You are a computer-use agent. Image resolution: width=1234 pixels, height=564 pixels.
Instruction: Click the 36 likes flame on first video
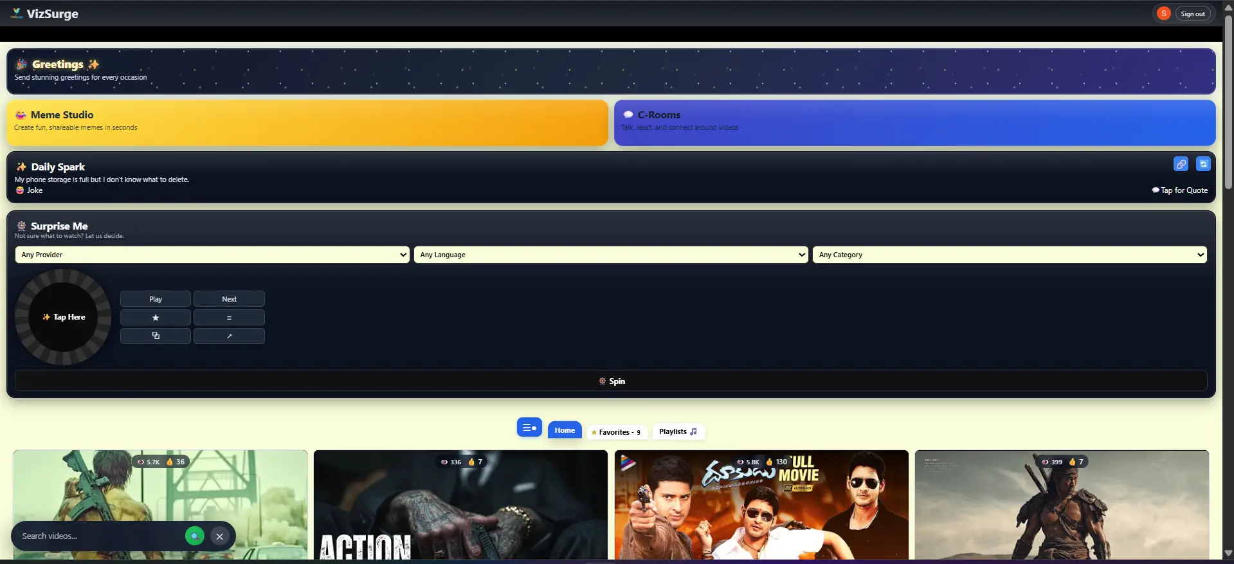(176, 462)
